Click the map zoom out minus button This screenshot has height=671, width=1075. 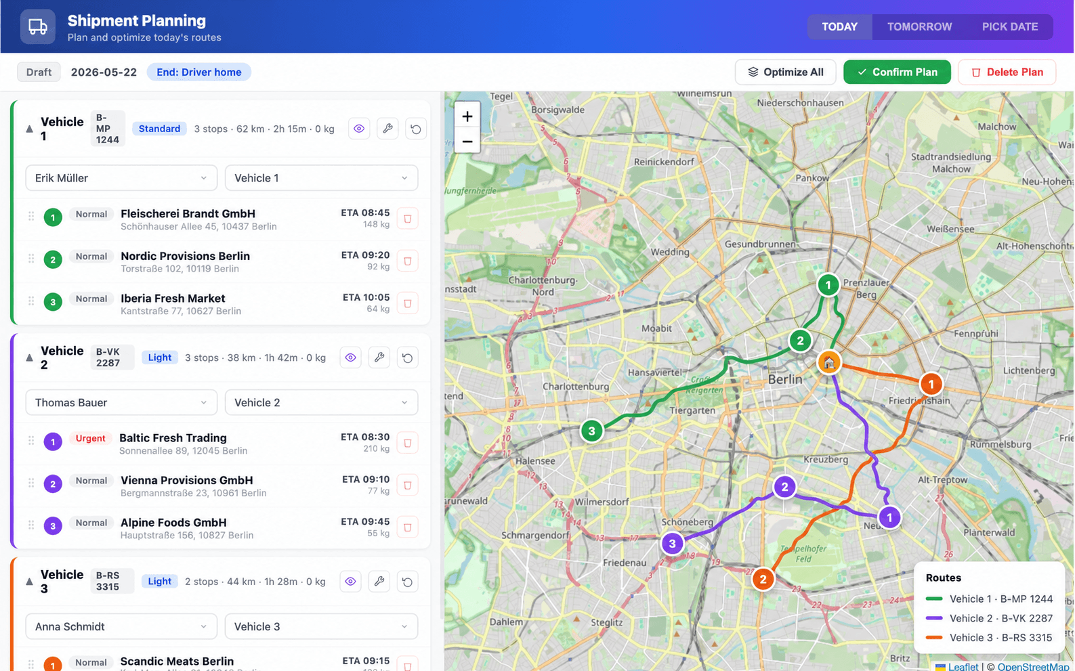[467, 142]
